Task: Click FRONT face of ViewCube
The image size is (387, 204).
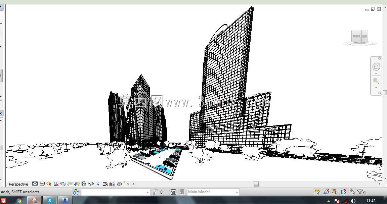Action: (x=356, y=36)
